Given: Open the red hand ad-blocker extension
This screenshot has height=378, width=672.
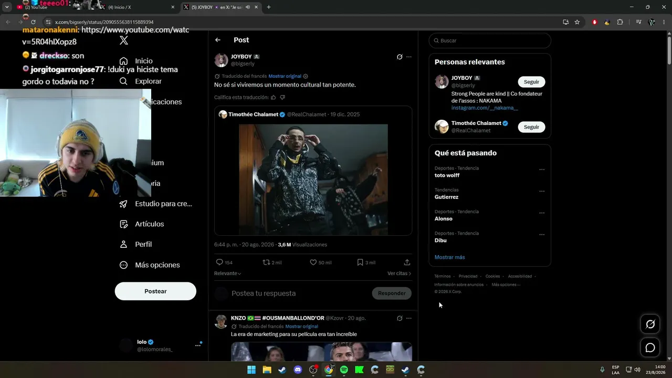Looking at the screenshot, I should pos(595,22).
